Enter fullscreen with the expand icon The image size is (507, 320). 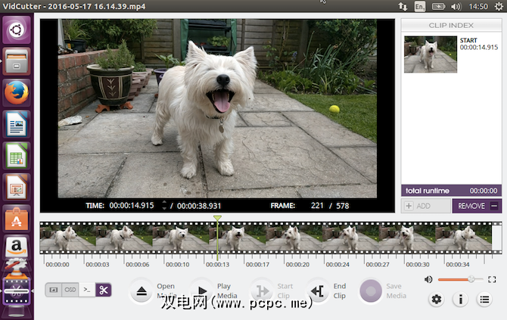(x=492, y=279)
